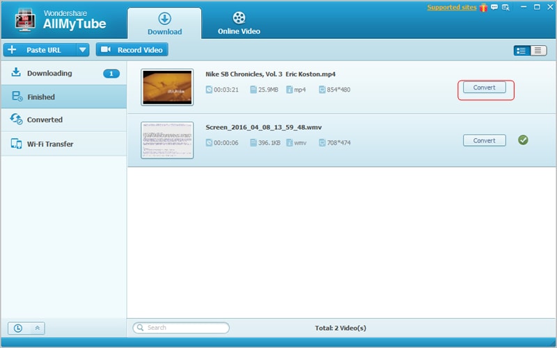Open Wi-Fi Transfer in sidebar
The image size is (557, 348).
pyautogui.click(x=64, y=144)
